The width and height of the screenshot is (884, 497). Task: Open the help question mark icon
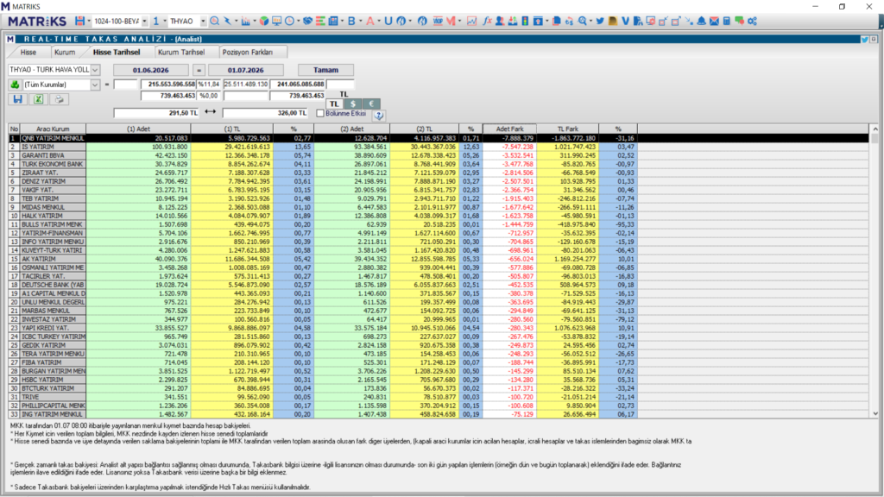[379, 115]
